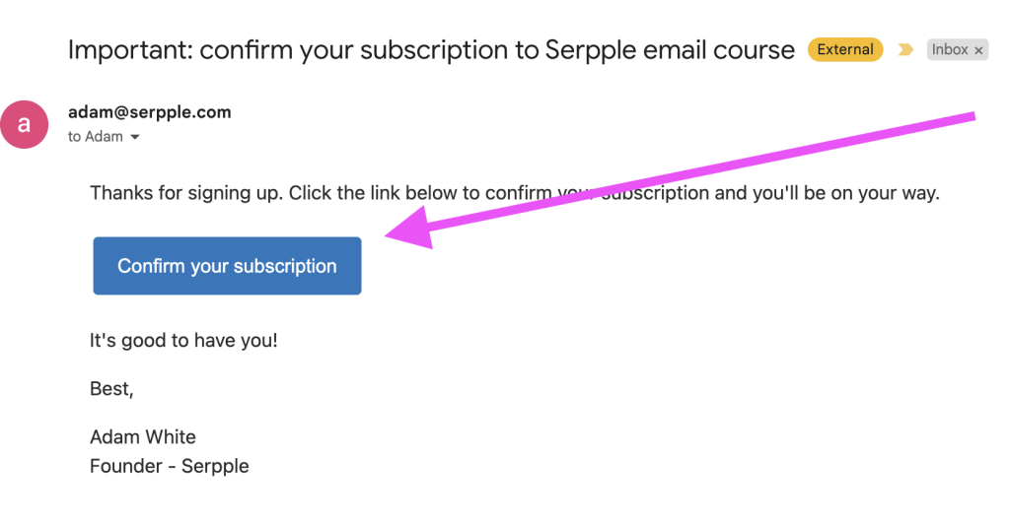Click the word "Important:" in the subject
The image size is (1010, 527).
(129, 50)
